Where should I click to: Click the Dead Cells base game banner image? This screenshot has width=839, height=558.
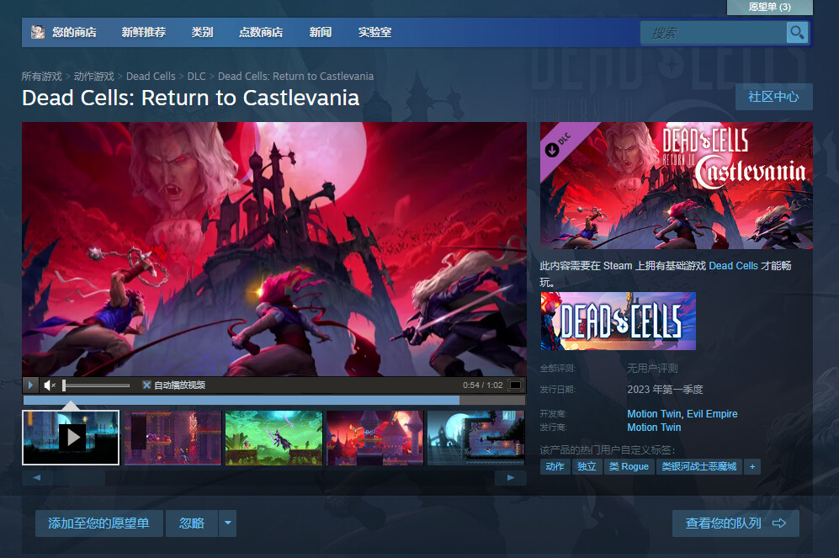[618, 321]
